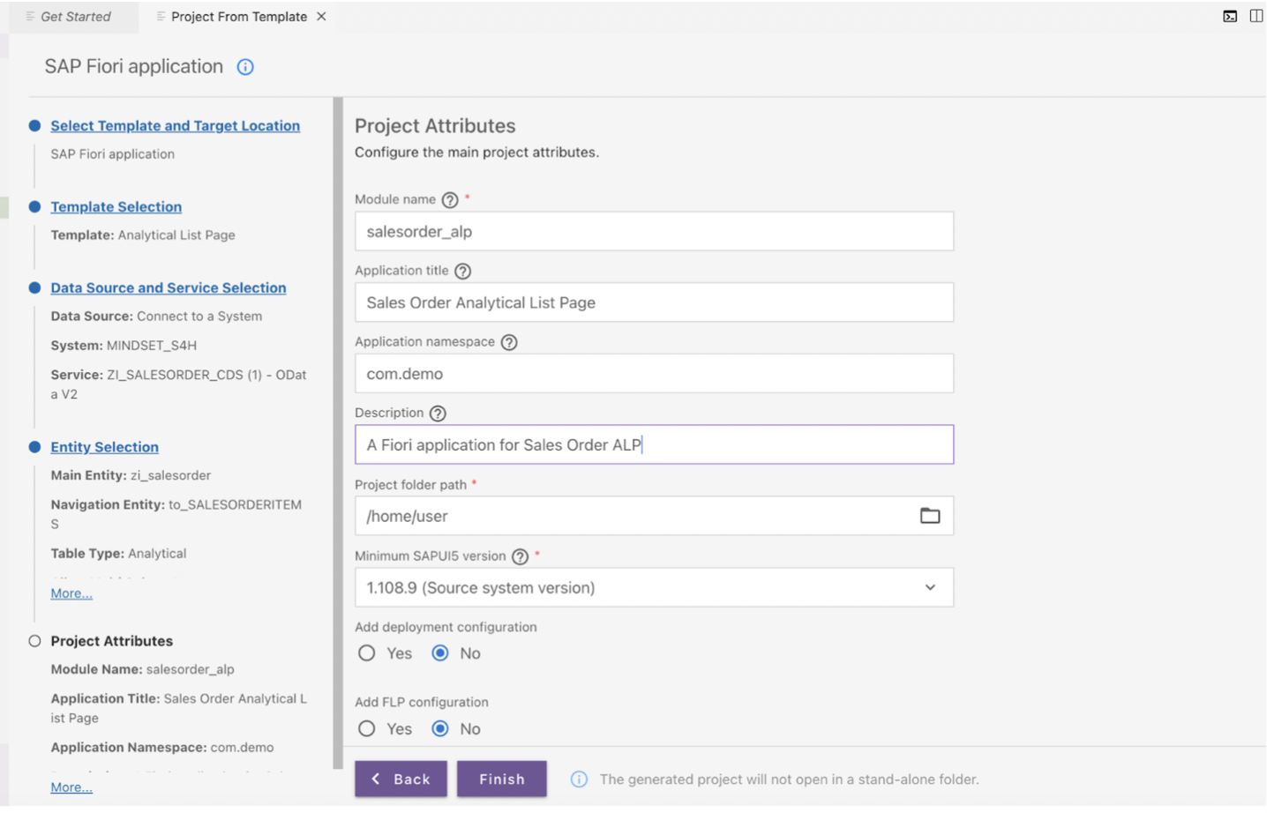Click the info icon next to the stand-alone folder message
The width and height of the screenshot is (1267, 813).
point(579,779)
